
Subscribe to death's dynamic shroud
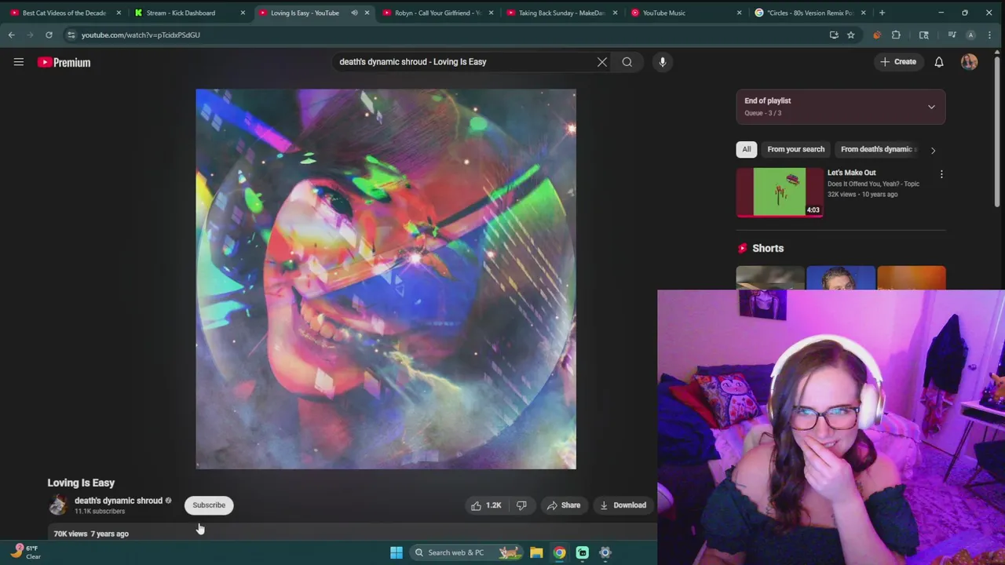coord(209,505)
